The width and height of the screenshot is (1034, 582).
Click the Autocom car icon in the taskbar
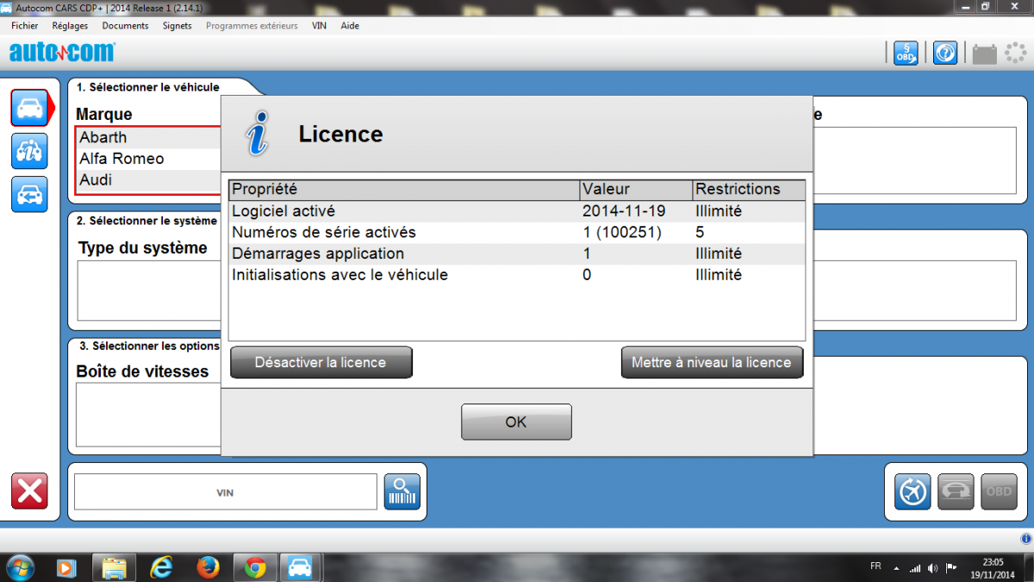pyautogui.click(x=301, y=567)
